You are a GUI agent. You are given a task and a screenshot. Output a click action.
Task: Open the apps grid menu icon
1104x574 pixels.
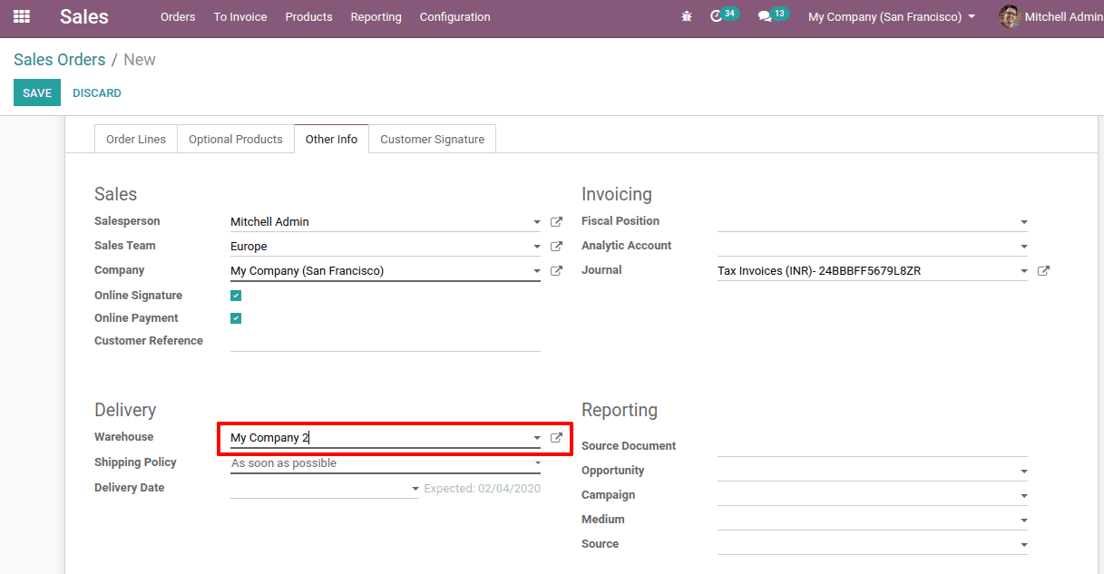tap(22, 16)
